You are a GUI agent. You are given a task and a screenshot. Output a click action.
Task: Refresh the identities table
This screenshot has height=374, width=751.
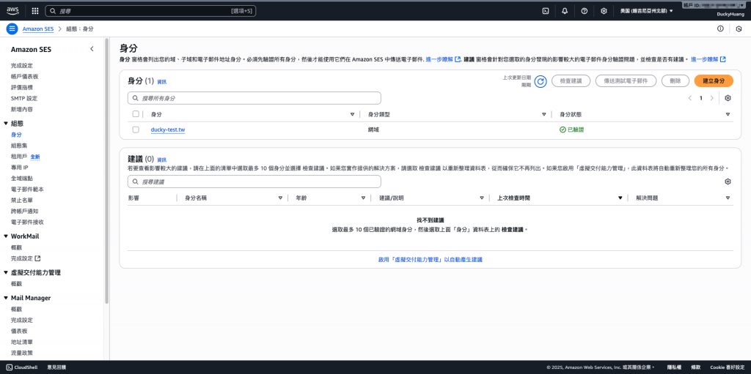[x=541, y=81]
